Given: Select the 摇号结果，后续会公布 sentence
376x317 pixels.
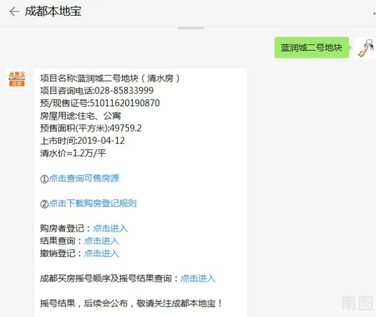Looking at the screenshot, I should (132, 303).
